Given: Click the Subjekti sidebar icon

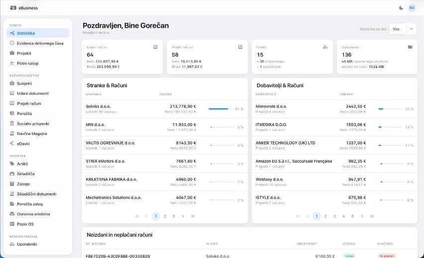Looking at the screenshot, I should pyautogui.click(x=12, y=83).
